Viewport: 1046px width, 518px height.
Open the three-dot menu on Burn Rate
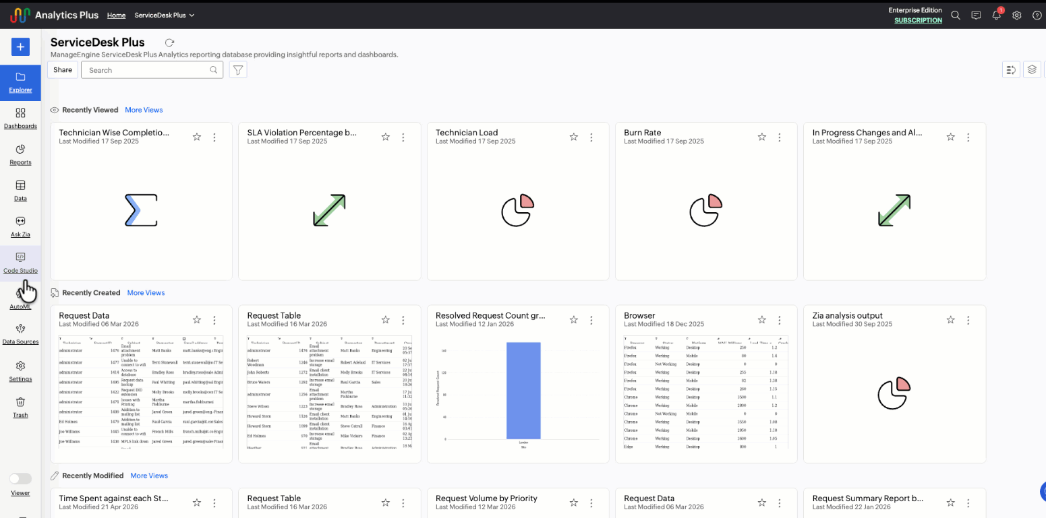click(x=780, y=137)
